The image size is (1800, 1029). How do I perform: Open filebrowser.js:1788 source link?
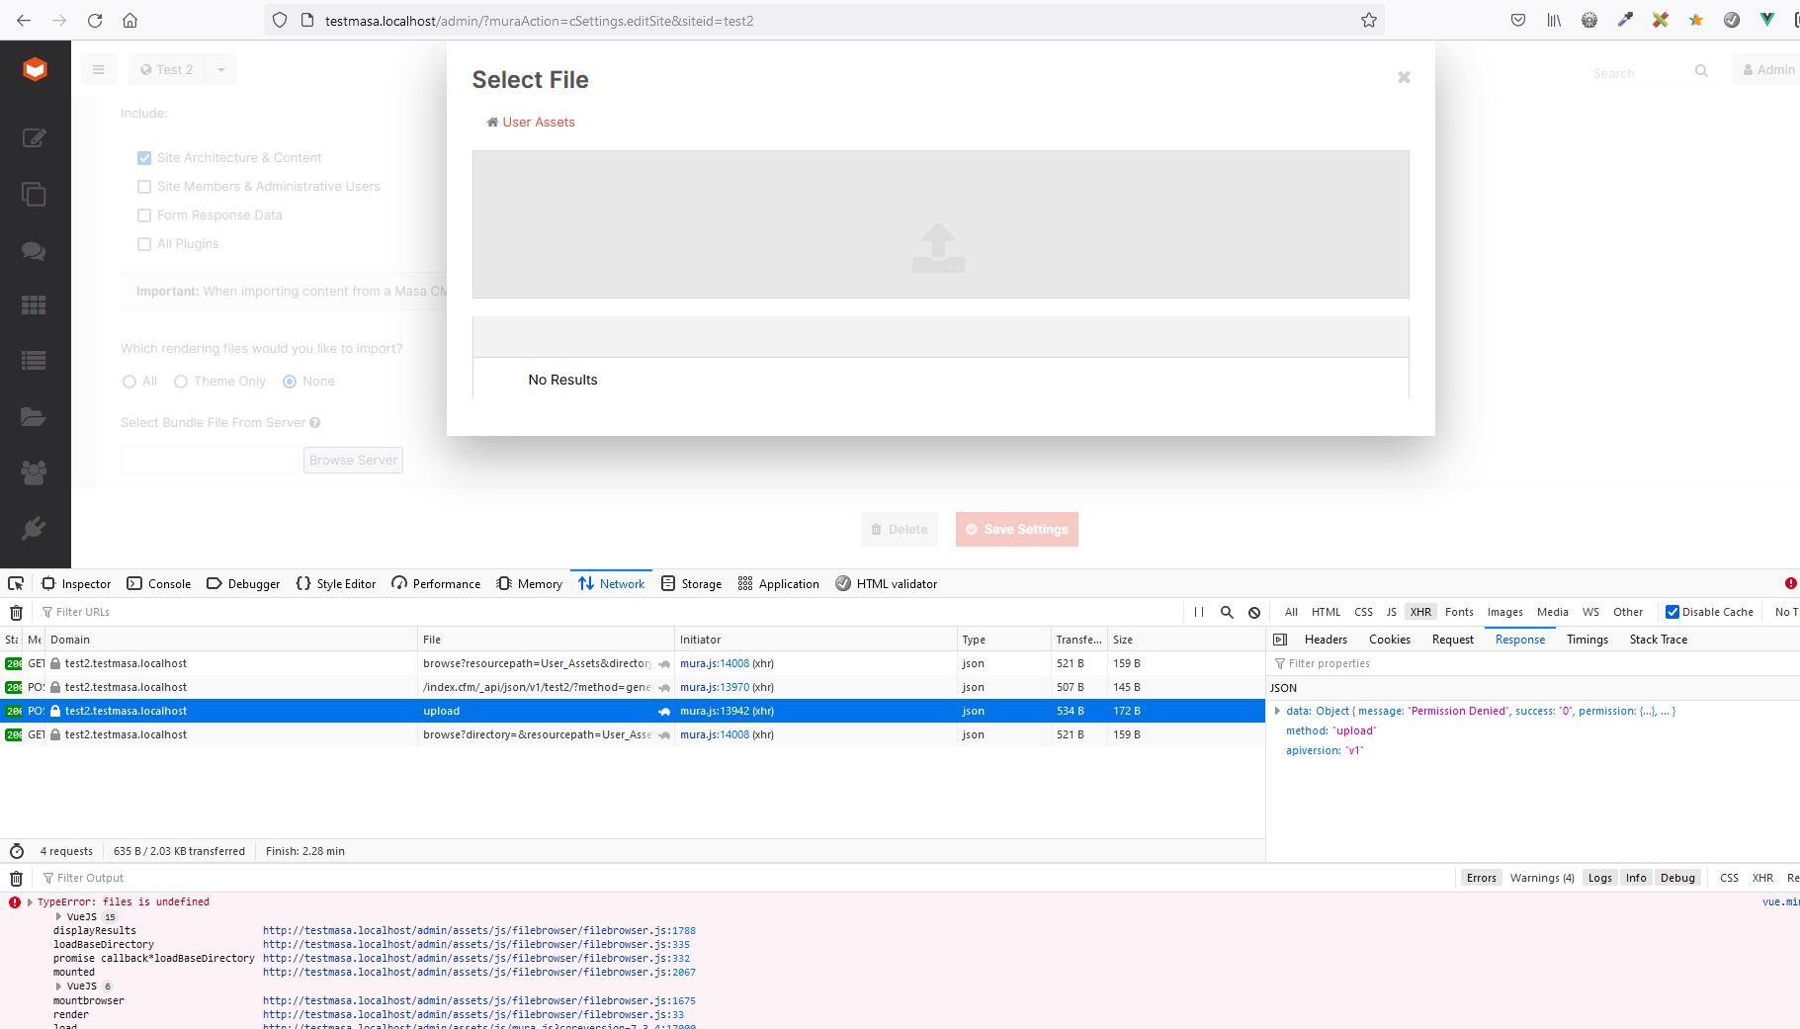[x=479, y=930]
